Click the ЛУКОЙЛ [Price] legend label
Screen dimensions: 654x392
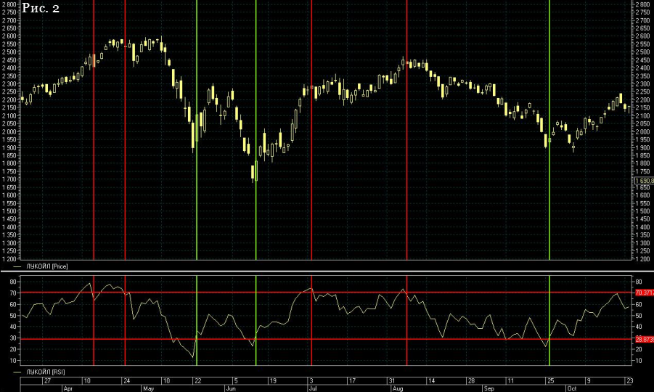[46, 266]
